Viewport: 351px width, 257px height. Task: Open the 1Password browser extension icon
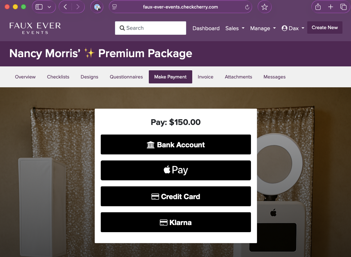(97, 7)
